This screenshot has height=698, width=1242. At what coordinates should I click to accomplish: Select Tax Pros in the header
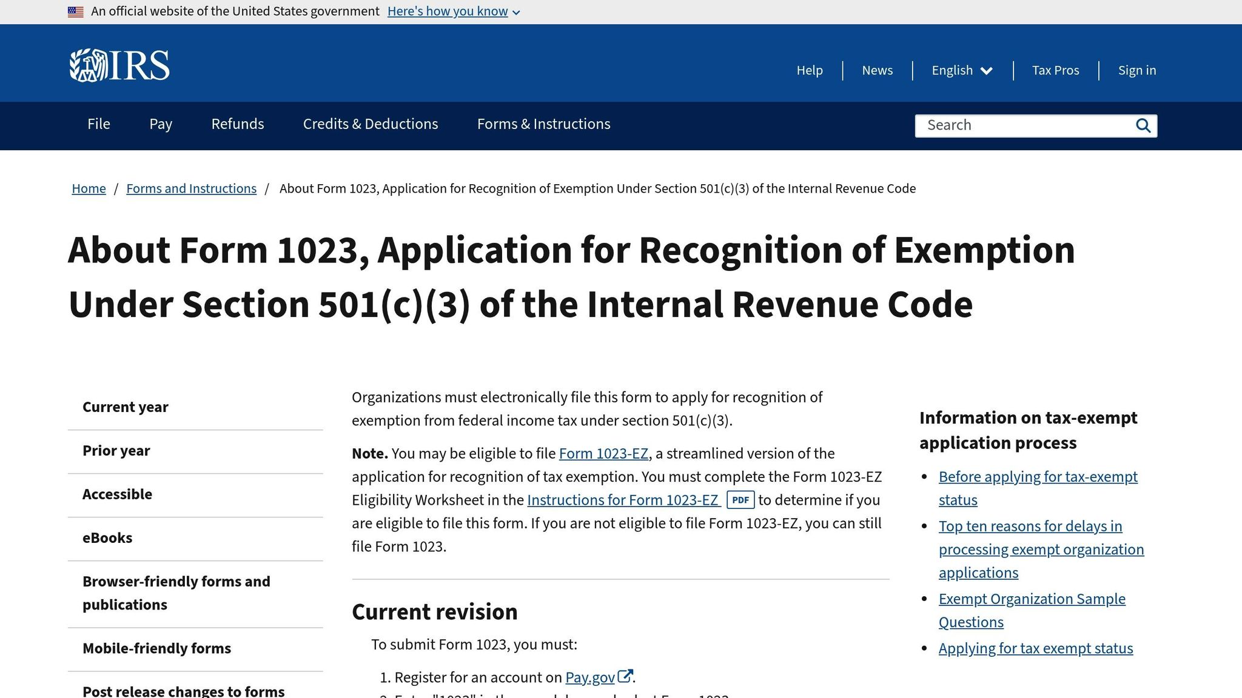pyautogui.click(x=1055, y=70)
